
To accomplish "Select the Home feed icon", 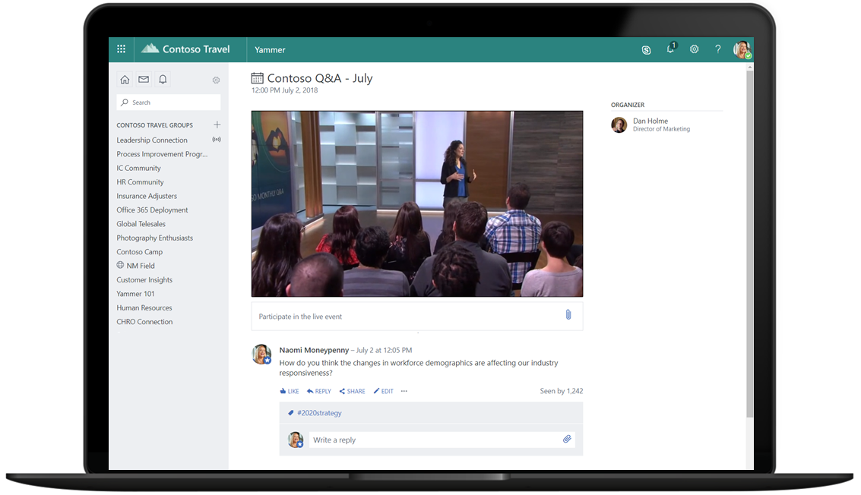I will coord(125,79).
